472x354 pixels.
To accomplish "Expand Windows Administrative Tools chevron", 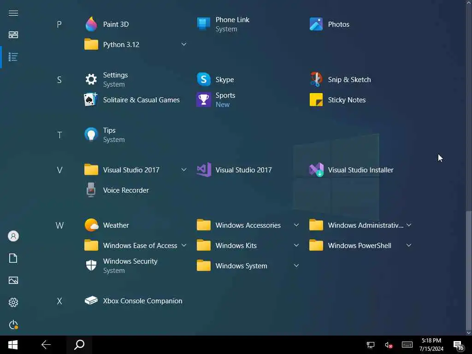I will (409, 225).
